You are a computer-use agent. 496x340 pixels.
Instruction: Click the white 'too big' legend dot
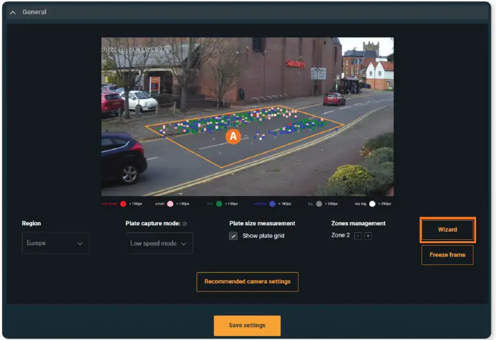(x=372, y=204)
